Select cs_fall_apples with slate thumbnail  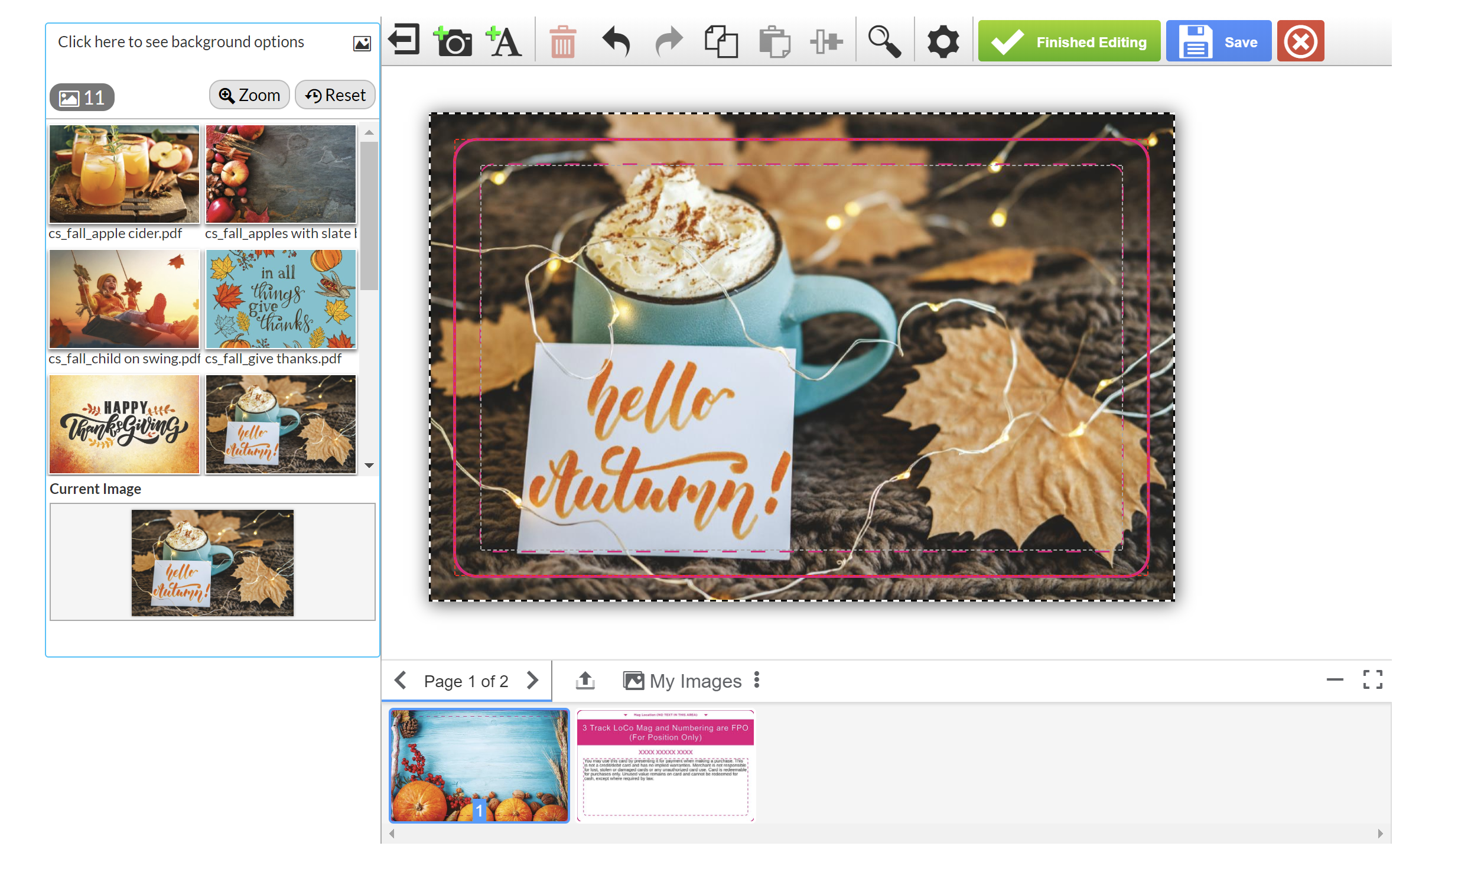click(281, 174)
